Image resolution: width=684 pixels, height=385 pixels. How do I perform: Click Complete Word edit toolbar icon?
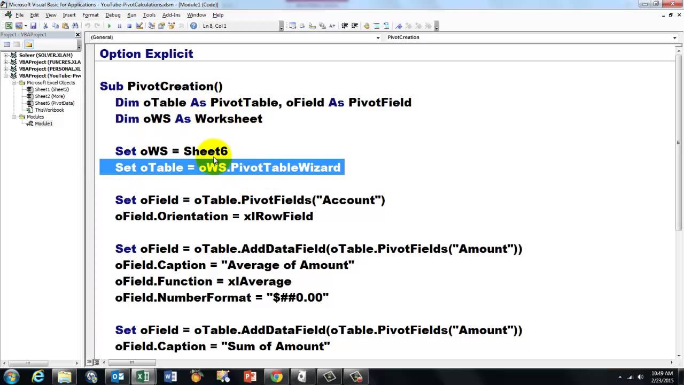coord(332,26)
